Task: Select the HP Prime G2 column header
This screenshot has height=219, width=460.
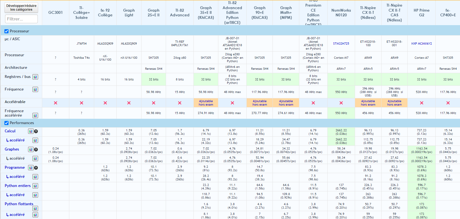Action: (422, 13)
